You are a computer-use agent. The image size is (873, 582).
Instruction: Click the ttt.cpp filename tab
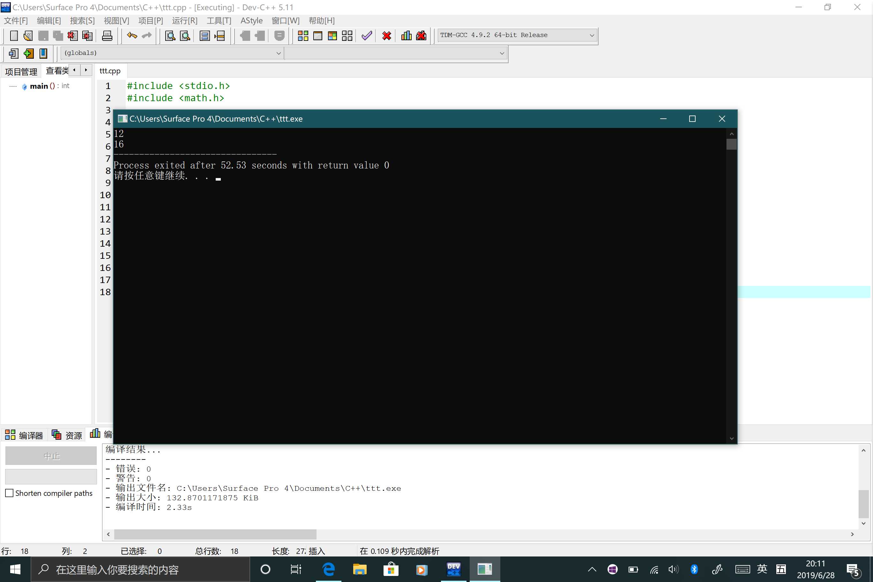click(x=111, y=71)
